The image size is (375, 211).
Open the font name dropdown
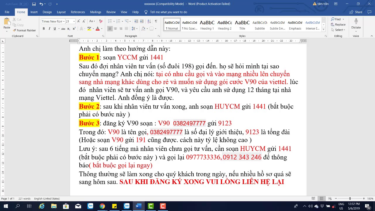pos(64,21)
